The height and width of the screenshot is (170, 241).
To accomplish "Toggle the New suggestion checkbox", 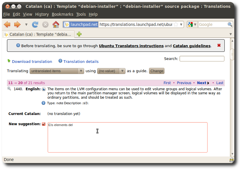I will click(x=44, y=124).
